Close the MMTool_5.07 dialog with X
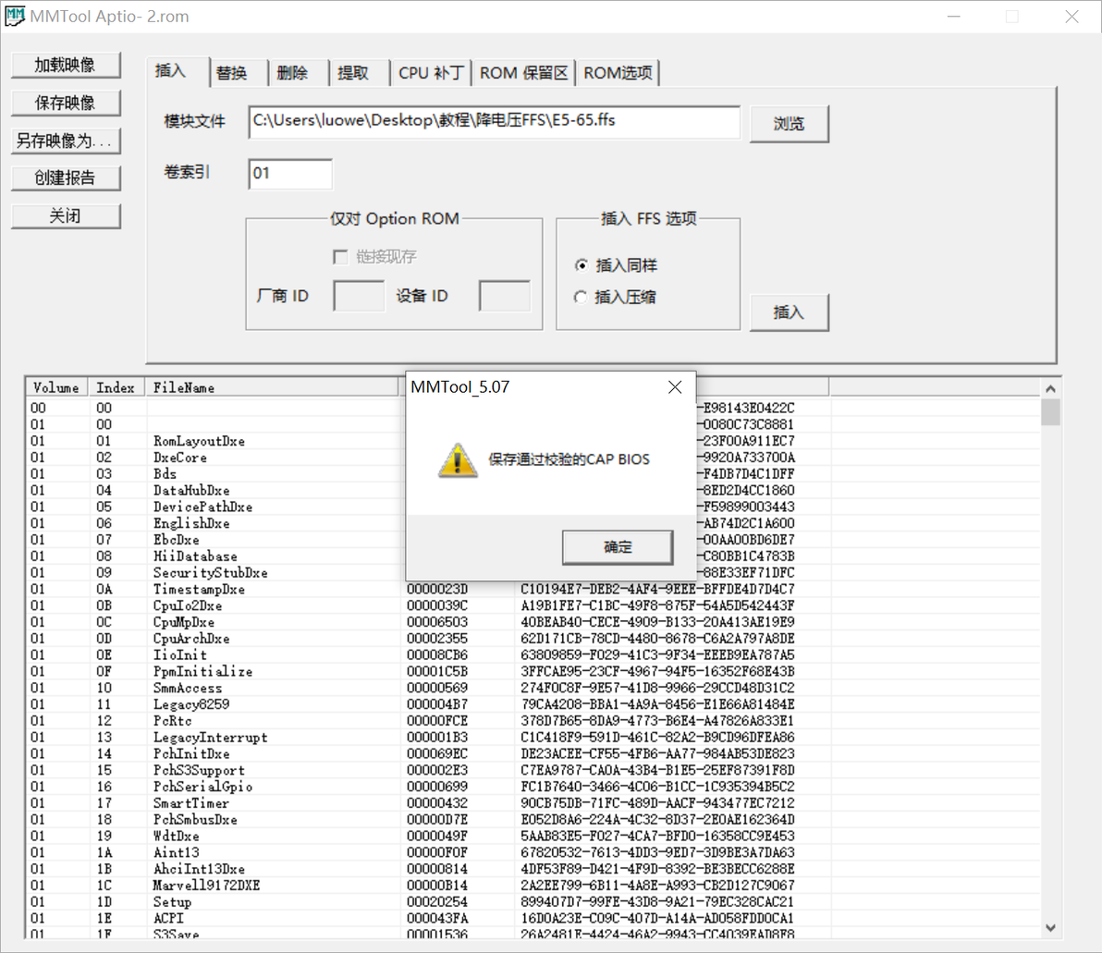Viewport: 1102px width, 953px height. (675, 387)
